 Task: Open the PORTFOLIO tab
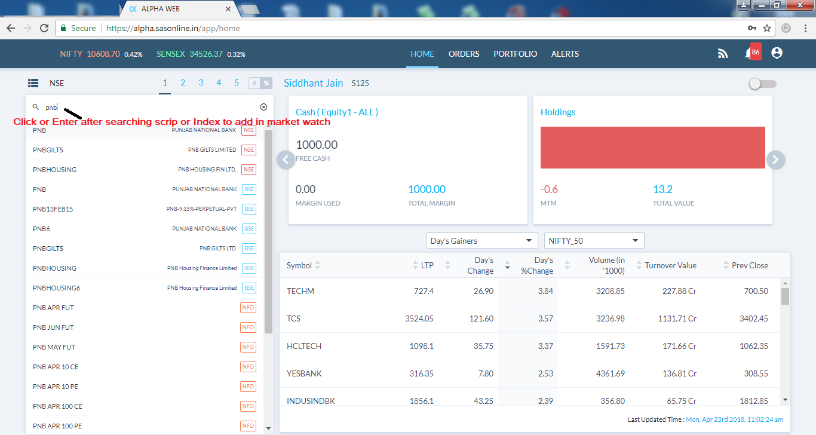515,54
